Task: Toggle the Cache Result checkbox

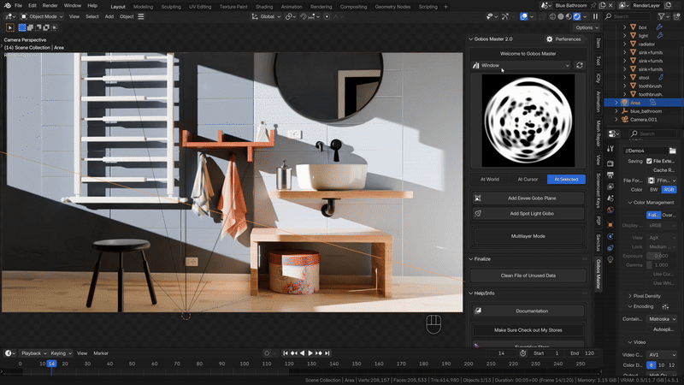Action: [x=649, y=170]
